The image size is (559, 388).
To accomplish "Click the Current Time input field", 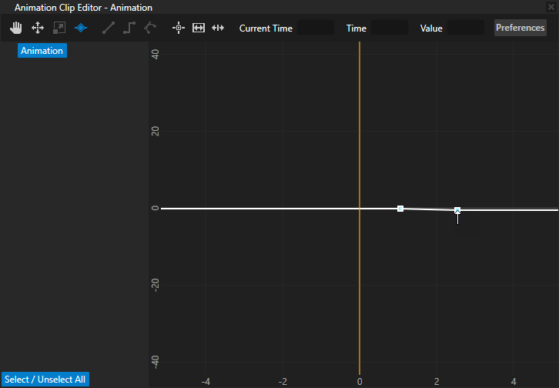I will point(316,28).
